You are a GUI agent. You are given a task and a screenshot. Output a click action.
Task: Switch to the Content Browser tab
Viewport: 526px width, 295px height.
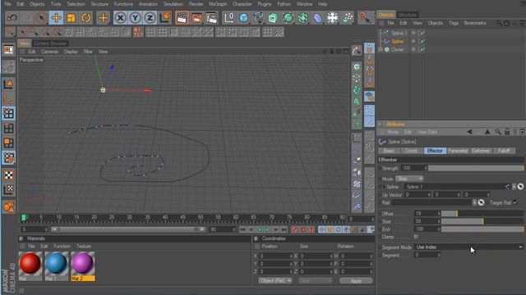click(x=50, y=43)
